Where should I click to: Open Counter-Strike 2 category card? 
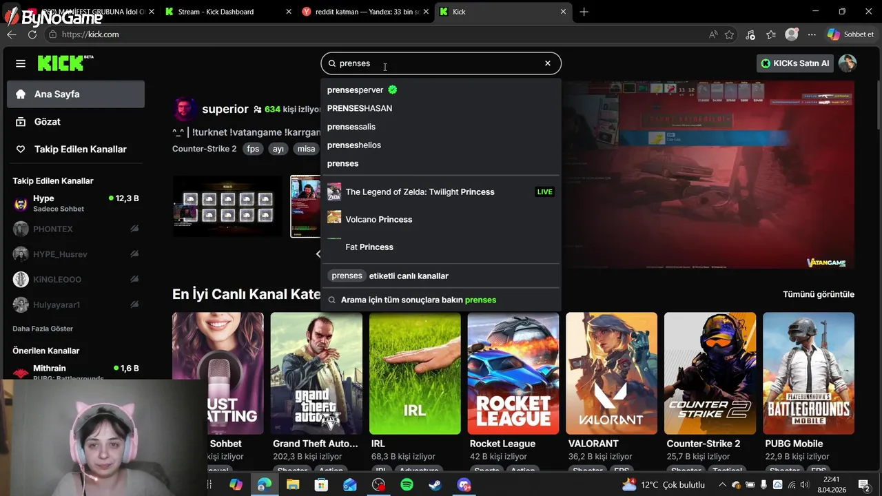[710, 373]
